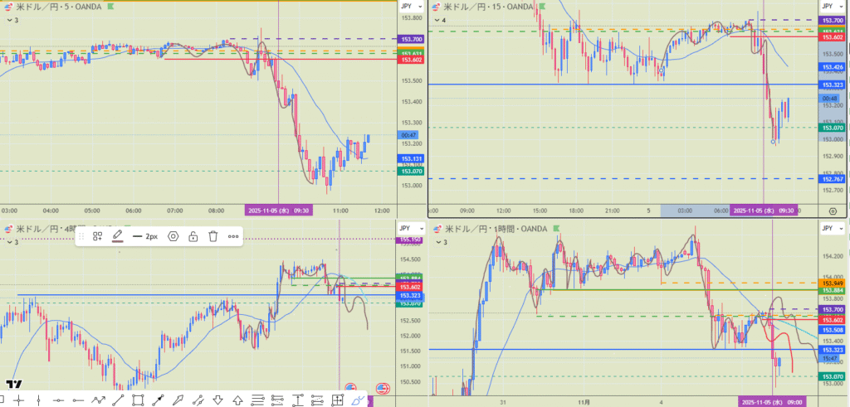This screenshot has height=407, width=850.
Task: Open JPY currency dropdown on 15-minute chart
Action: point(828,5)
